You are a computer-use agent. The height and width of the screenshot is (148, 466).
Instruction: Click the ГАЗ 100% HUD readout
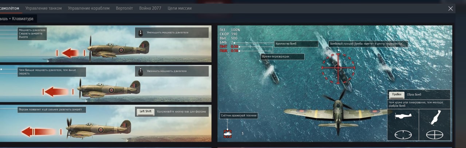[230, 30]
